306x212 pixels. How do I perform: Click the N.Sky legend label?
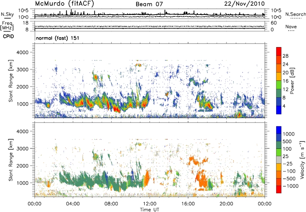(7, 14)
